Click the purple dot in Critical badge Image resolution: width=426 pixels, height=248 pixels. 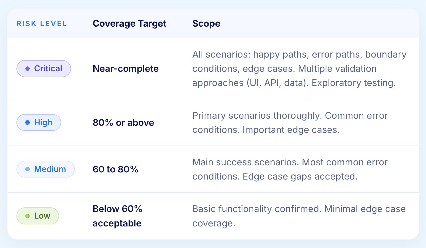pos(28,68)
